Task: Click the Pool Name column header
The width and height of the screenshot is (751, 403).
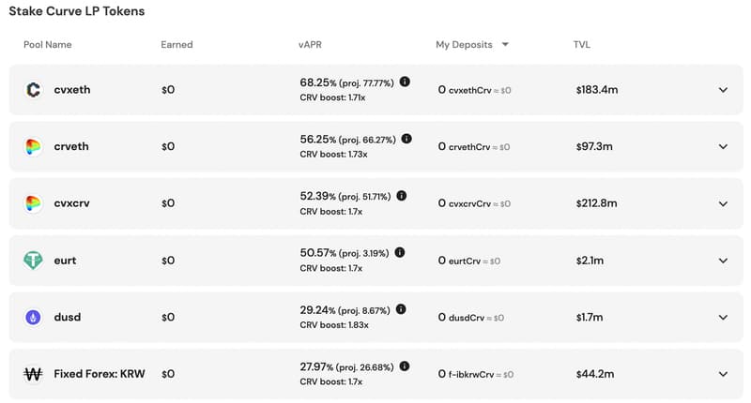Action: pos(48,45)
